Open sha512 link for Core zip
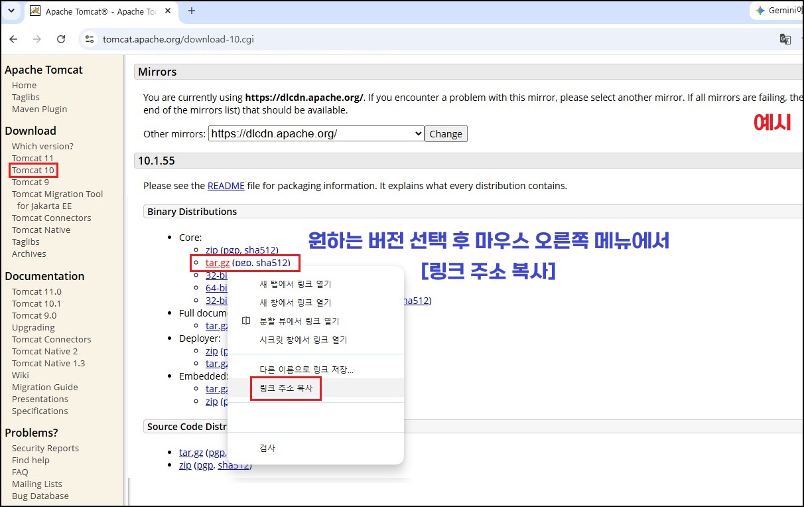Screen dimensions: 804x507 (x=261, y=250)
